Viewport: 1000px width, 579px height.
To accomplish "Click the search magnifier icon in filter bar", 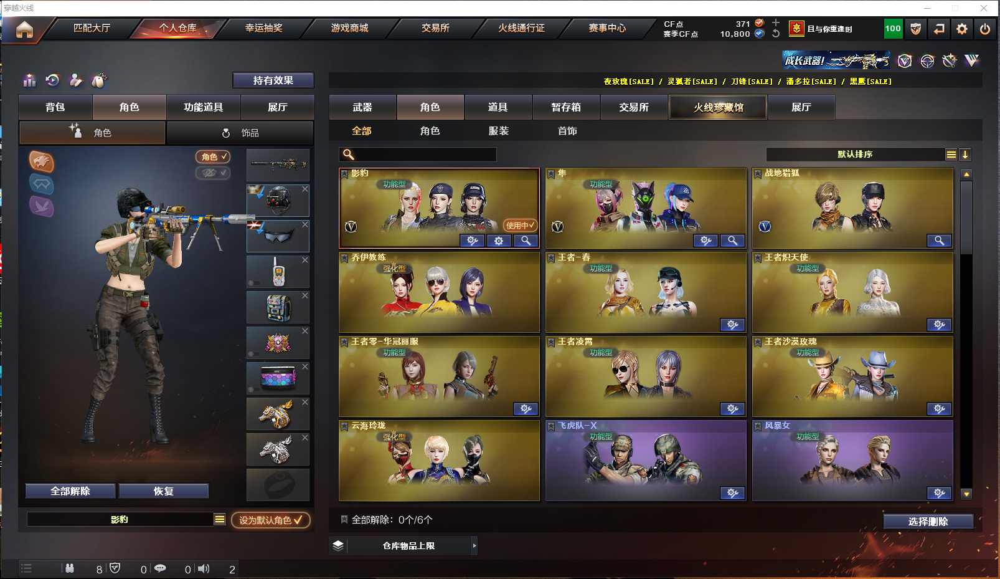I will point(349,155).
